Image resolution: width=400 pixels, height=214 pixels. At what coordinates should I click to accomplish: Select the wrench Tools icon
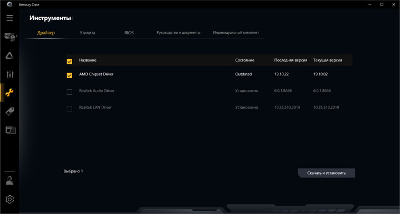pyautogui.click(x=9, y=93)
